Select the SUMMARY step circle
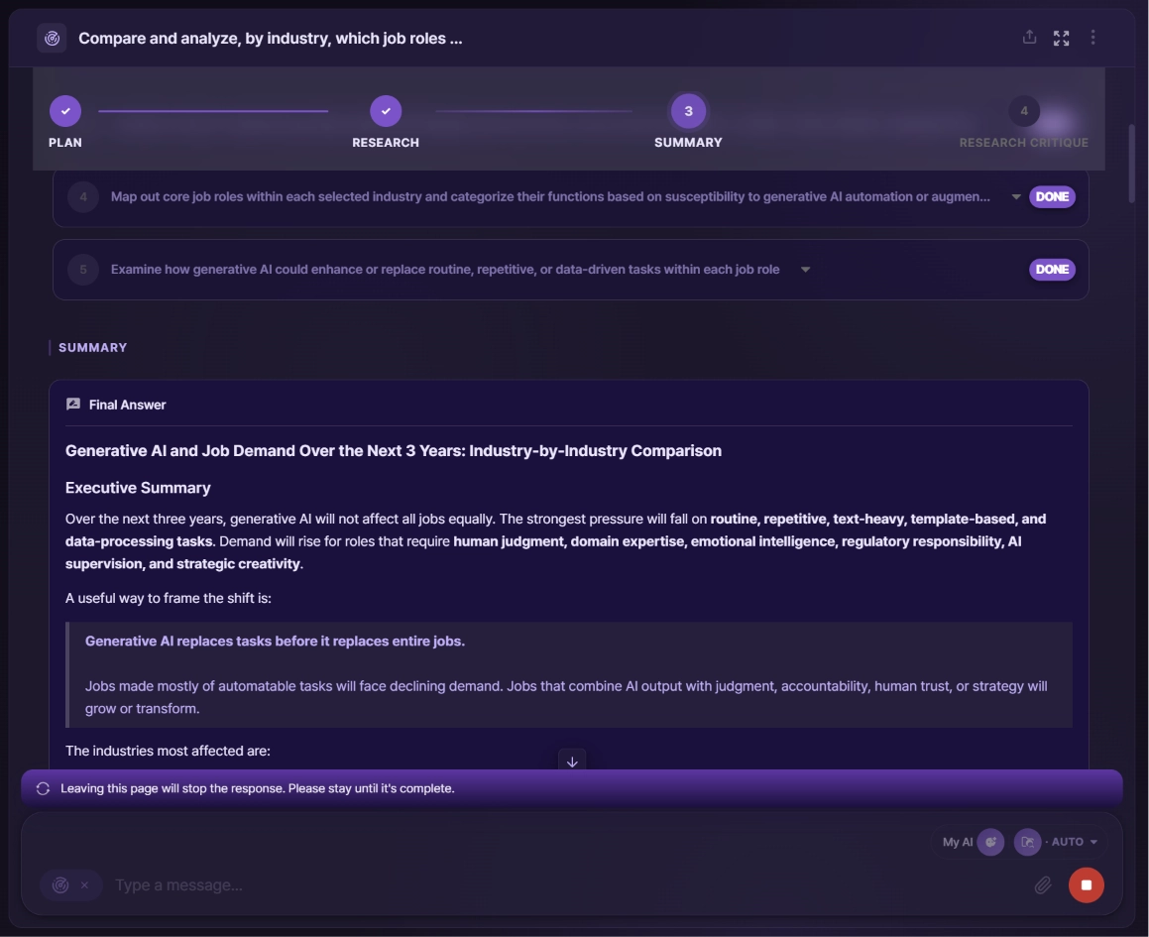This screenshot has height=937, width=1149. coord(688,111)
